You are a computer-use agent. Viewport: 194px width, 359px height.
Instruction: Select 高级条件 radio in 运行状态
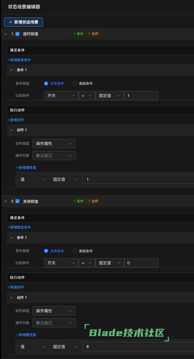75,84
